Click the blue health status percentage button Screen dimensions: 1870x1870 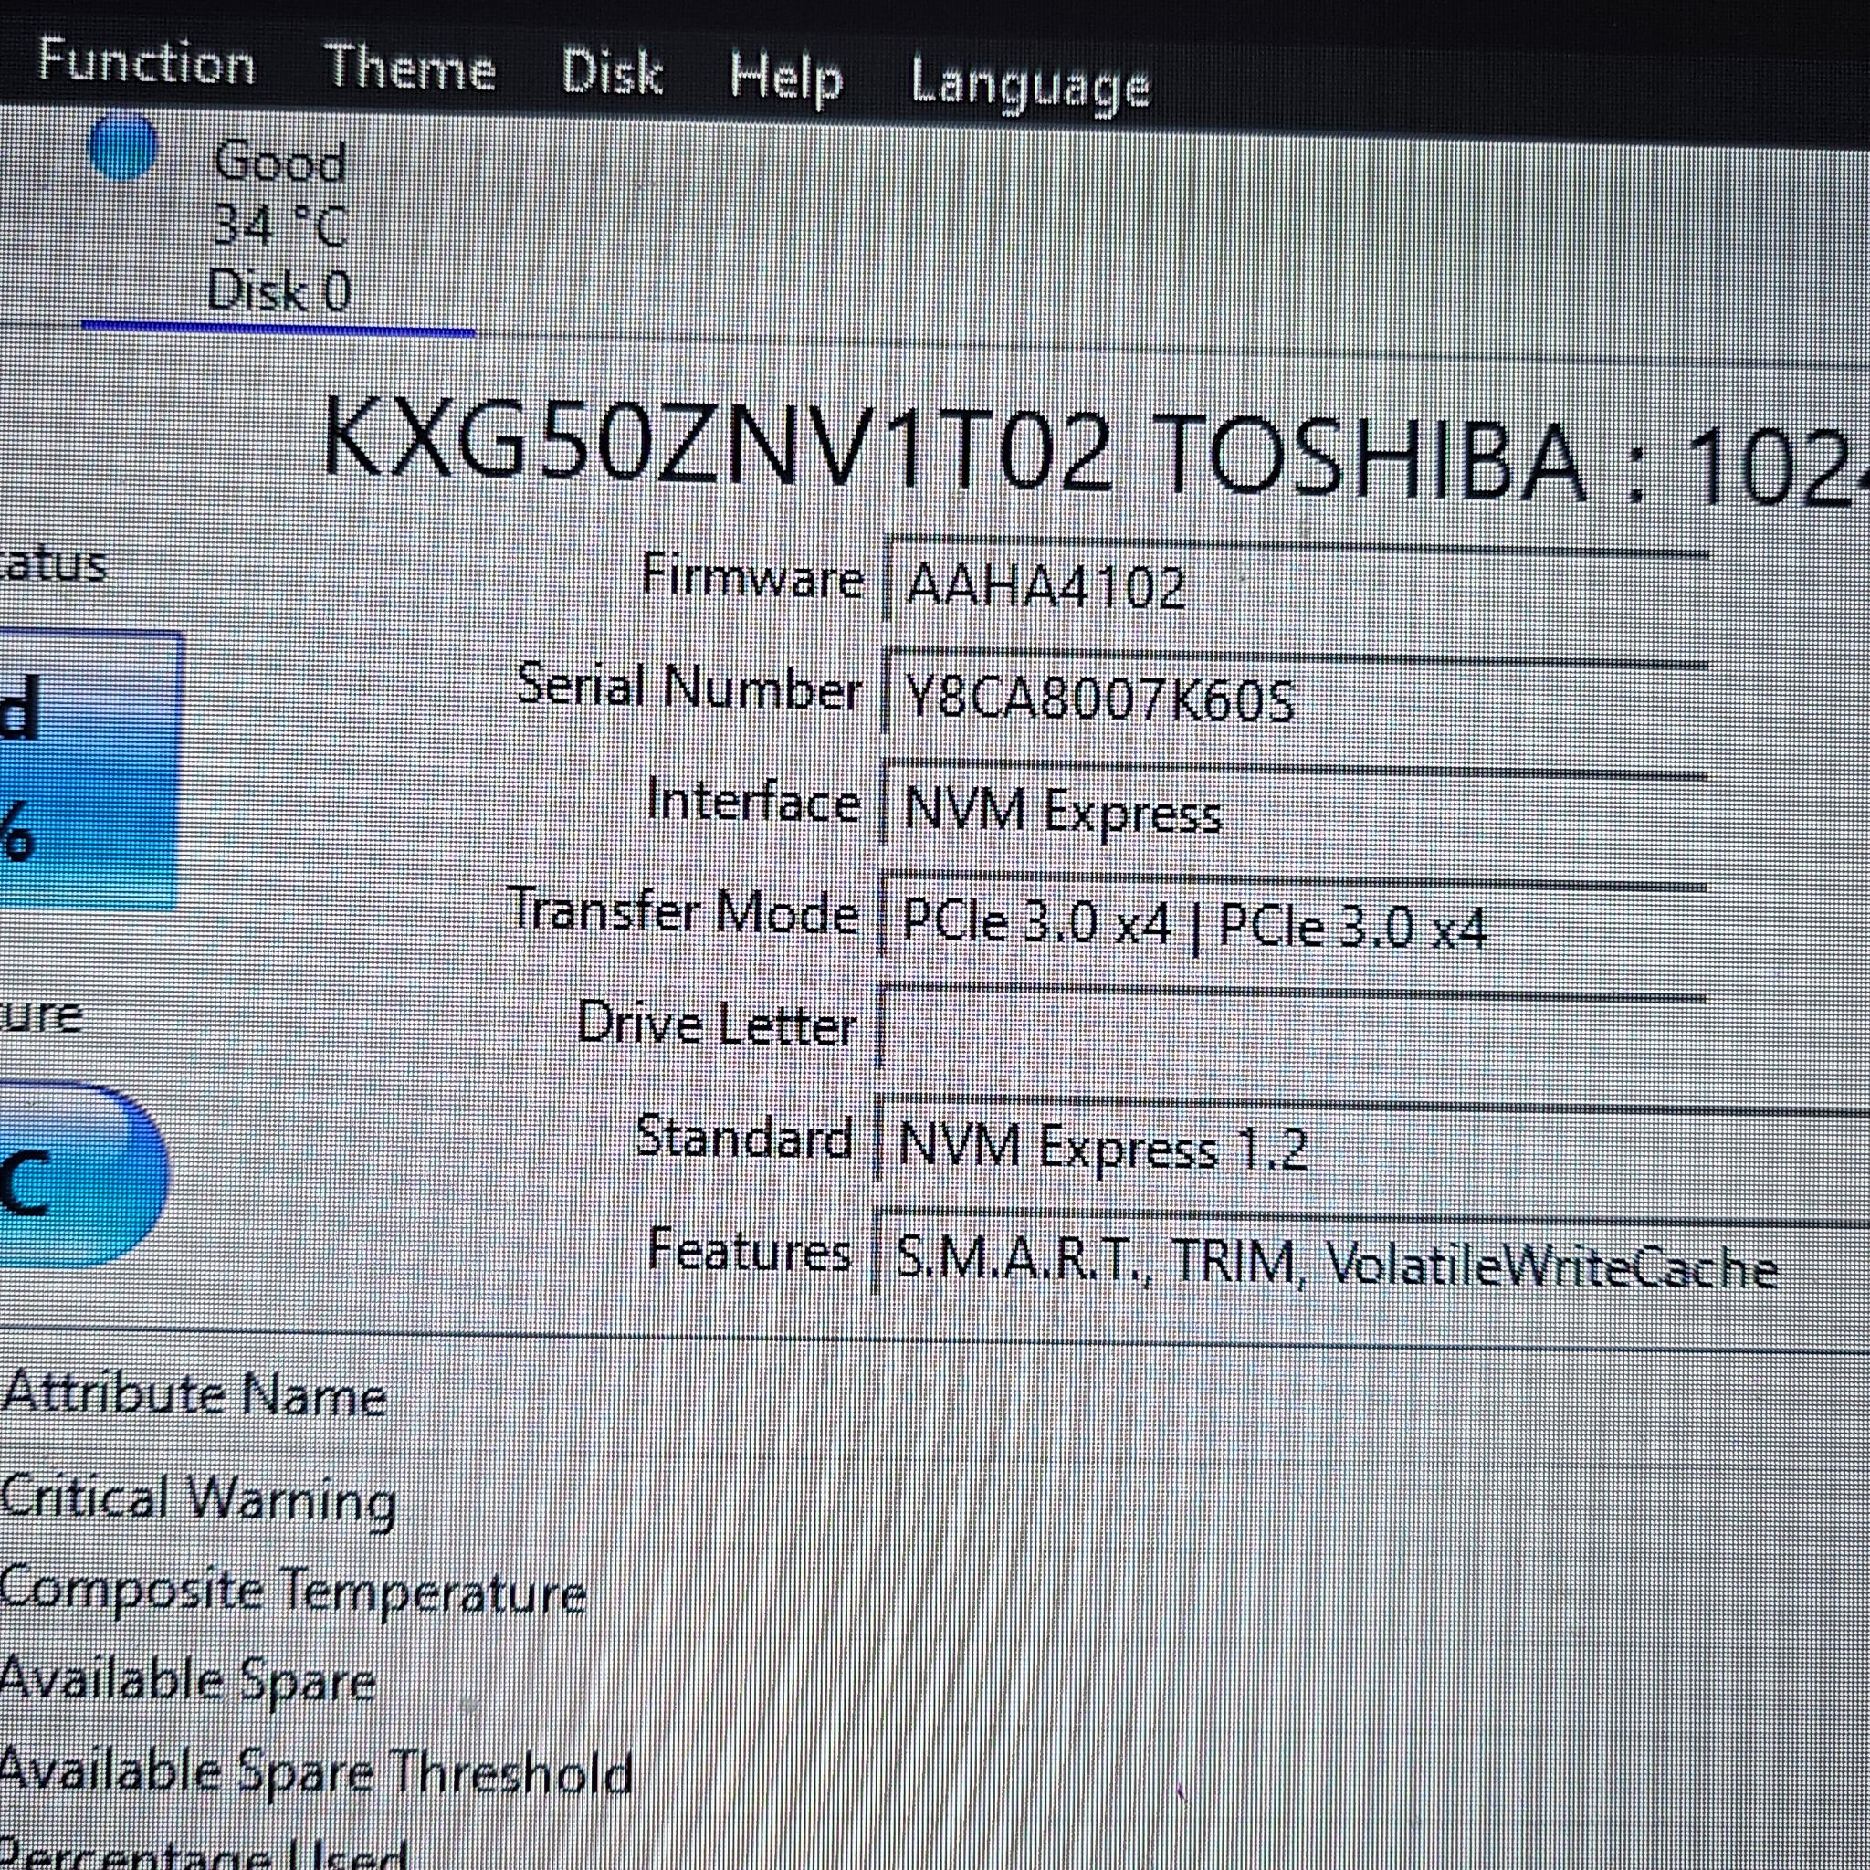(x=89, y=772)
